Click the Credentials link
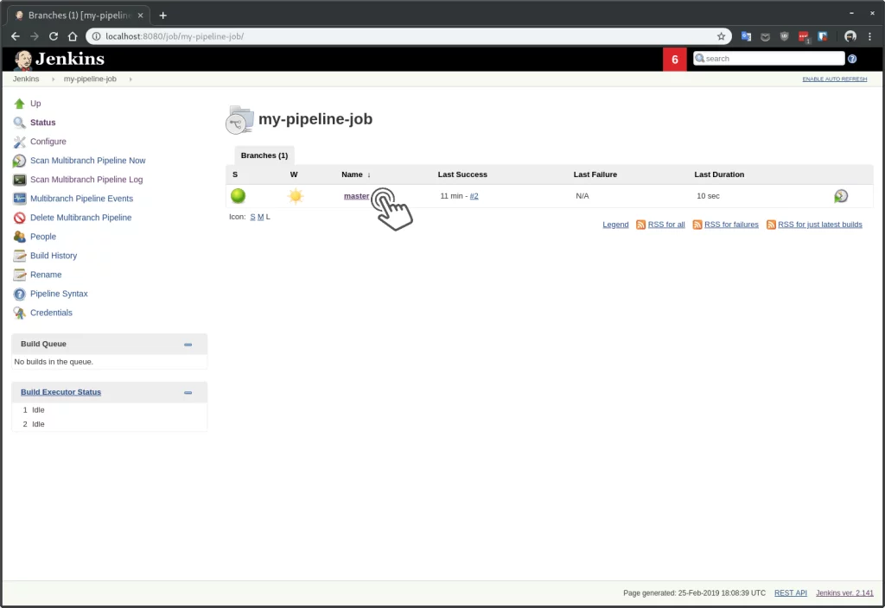Viewport: 885px width, 608px height. 51,313
